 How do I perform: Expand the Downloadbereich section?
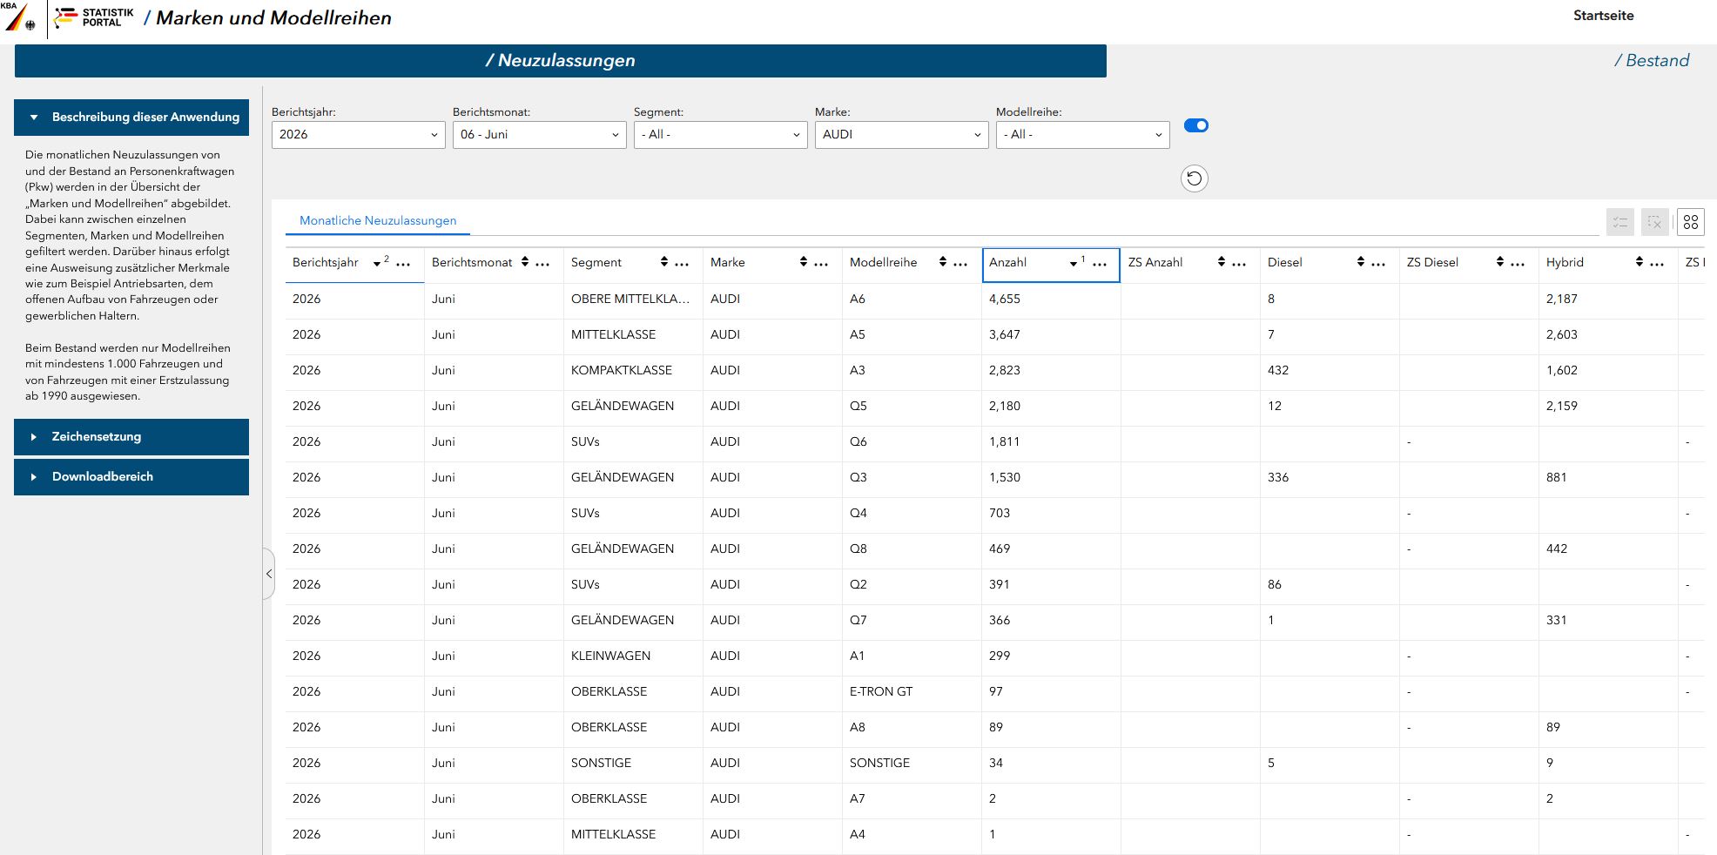tap(131, 477)
